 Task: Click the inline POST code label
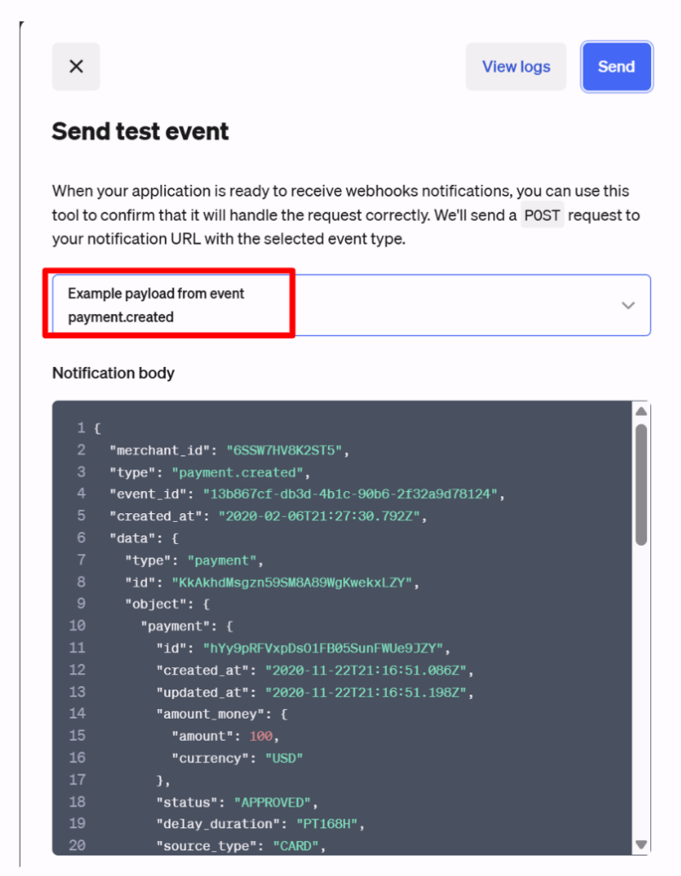[543, 215]
